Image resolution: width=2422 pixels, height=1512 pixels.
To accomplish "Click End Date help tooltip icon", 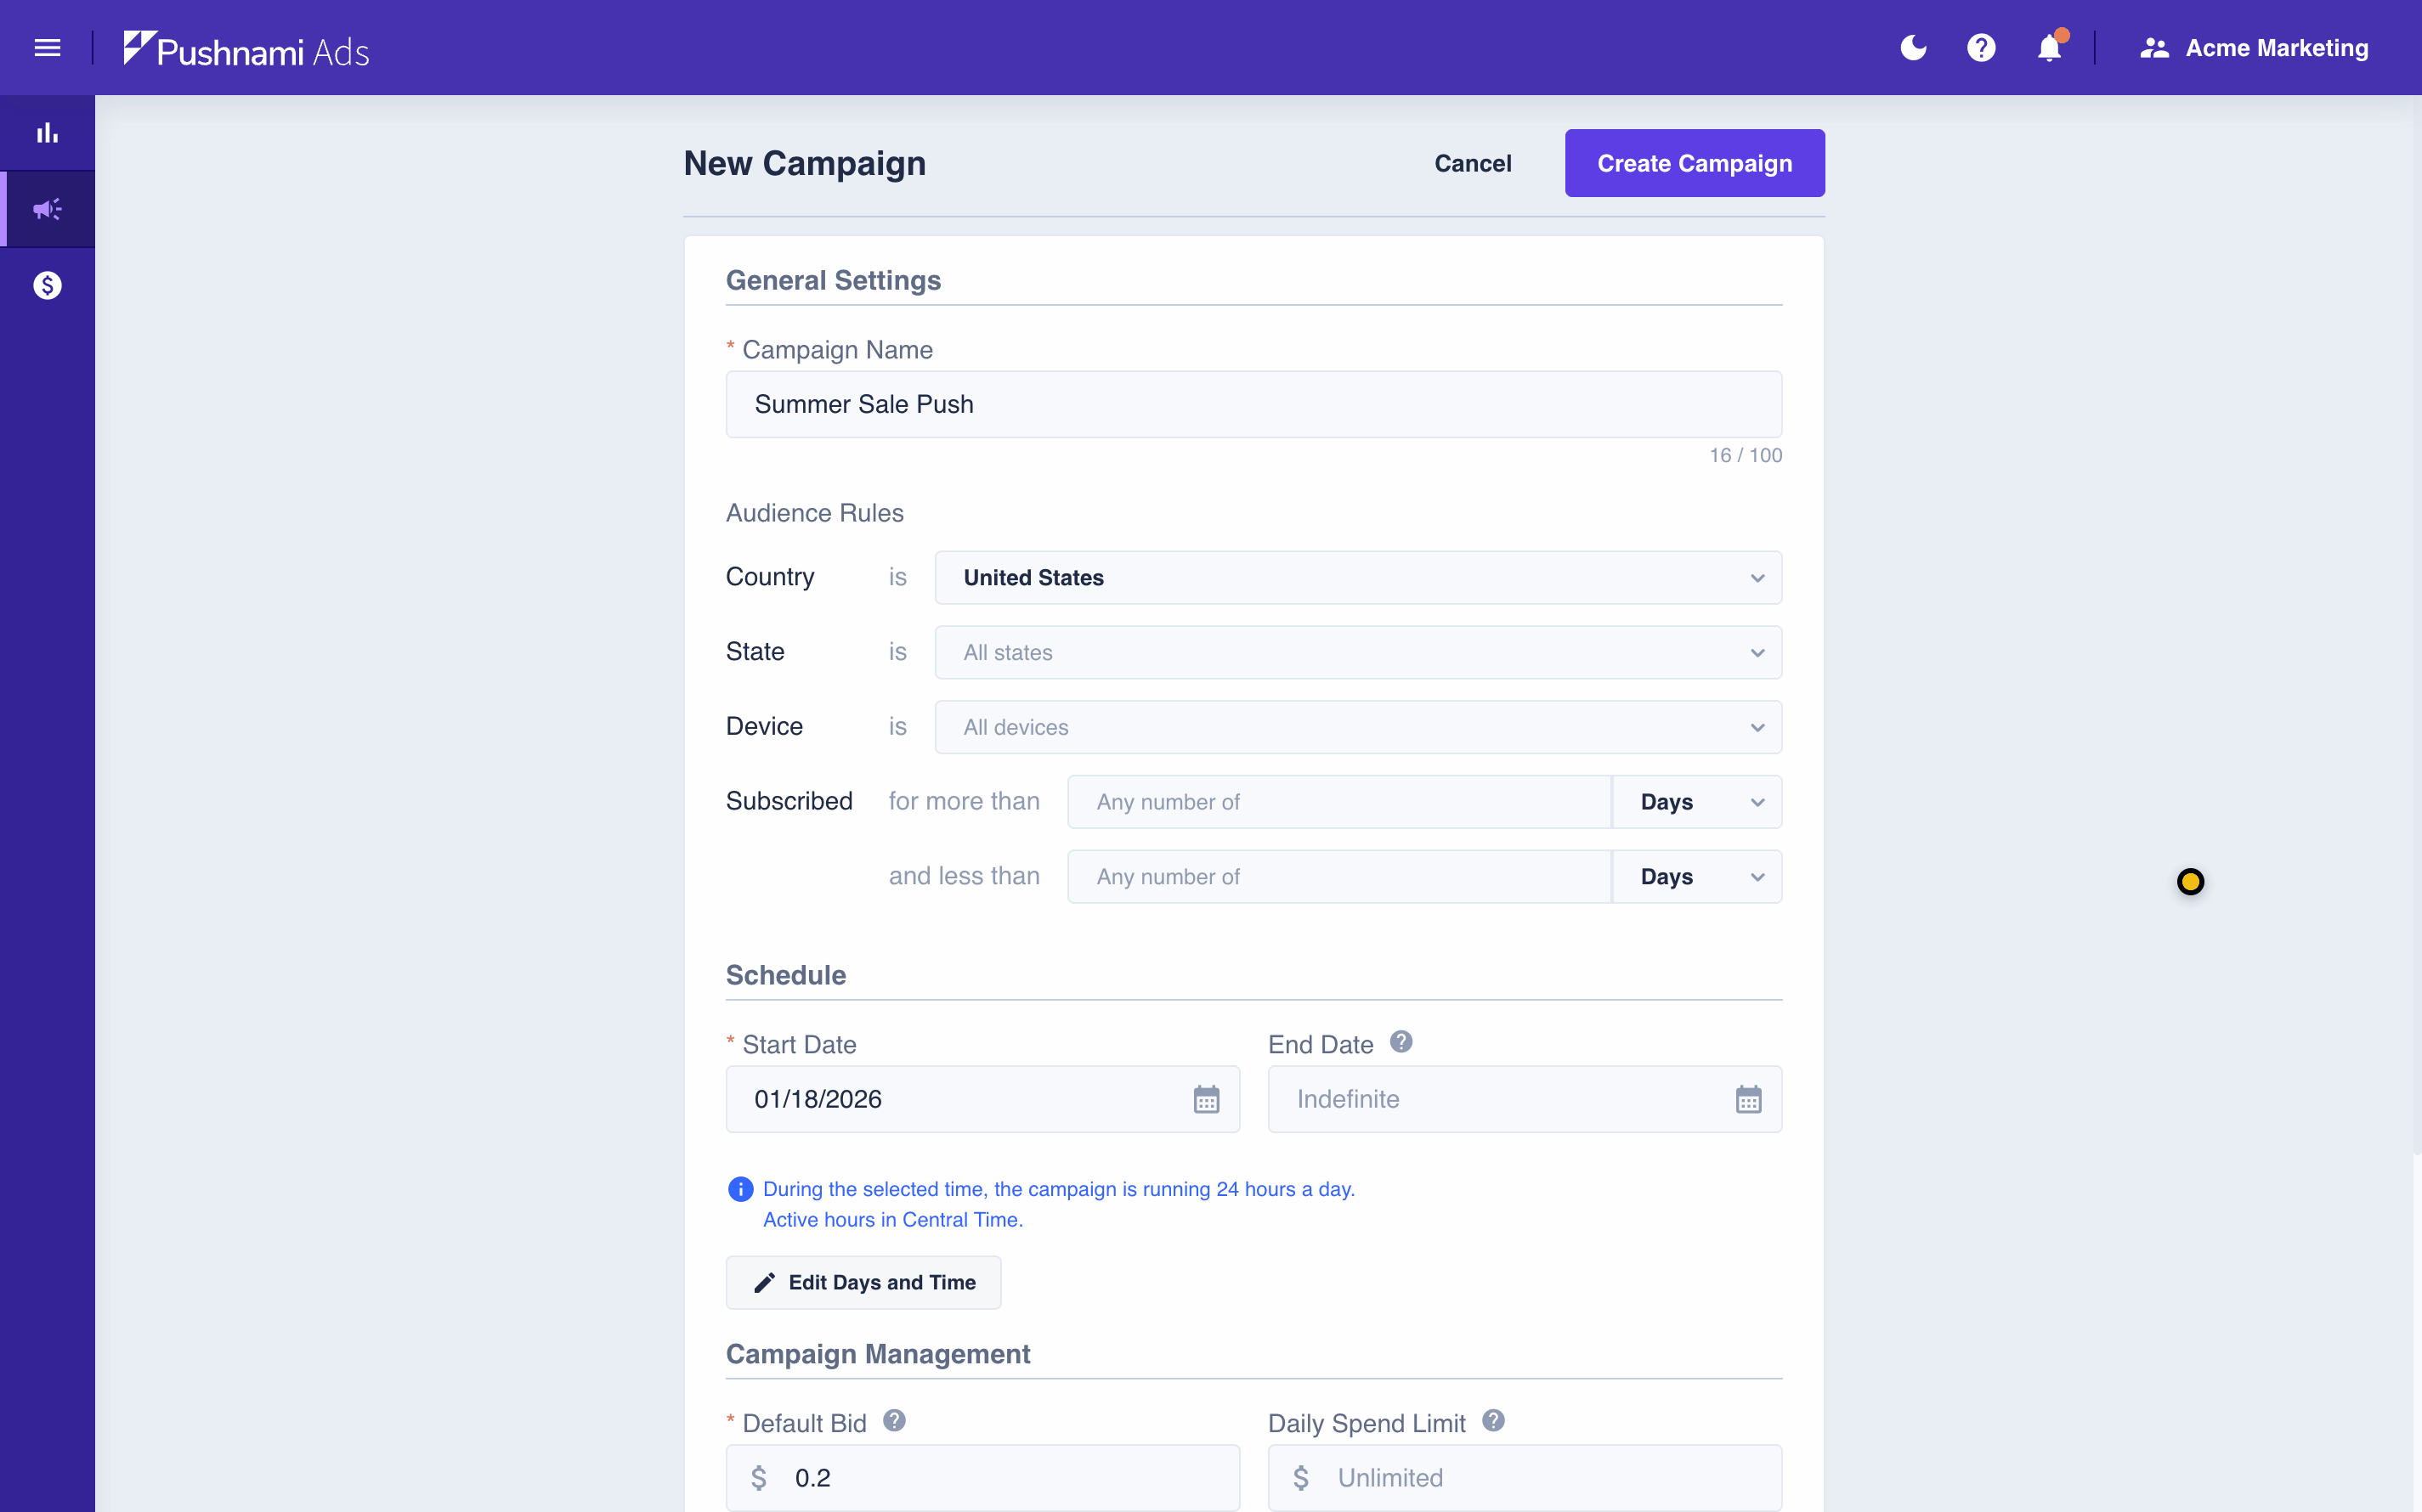I will [1401, 1042].
